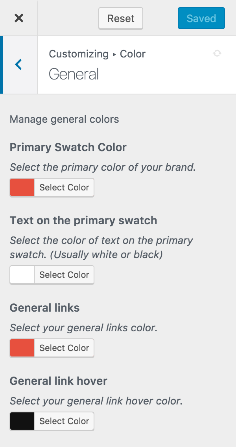Click the blue Saved button
Viewport: 236px width, 447px height.
tap(201, 18)
